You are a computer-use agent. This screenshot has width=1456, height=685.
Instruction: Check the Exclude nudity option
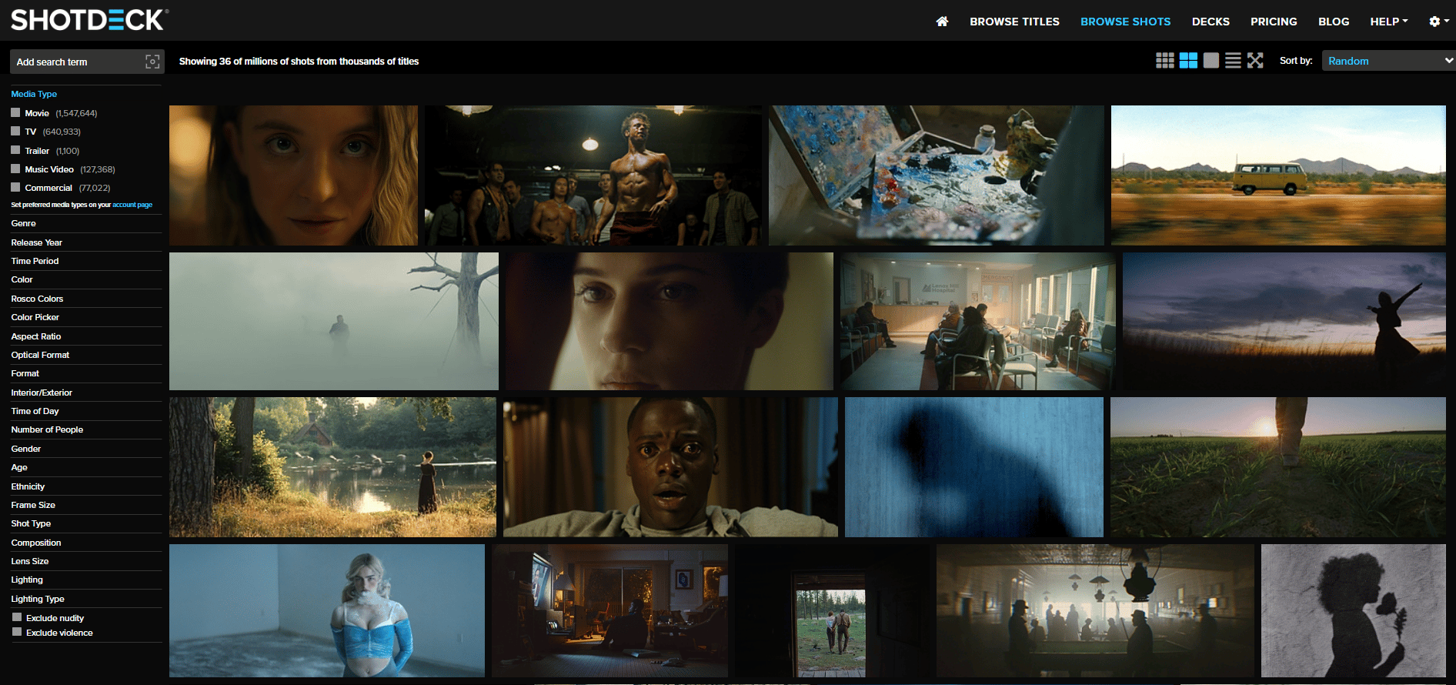17,617
